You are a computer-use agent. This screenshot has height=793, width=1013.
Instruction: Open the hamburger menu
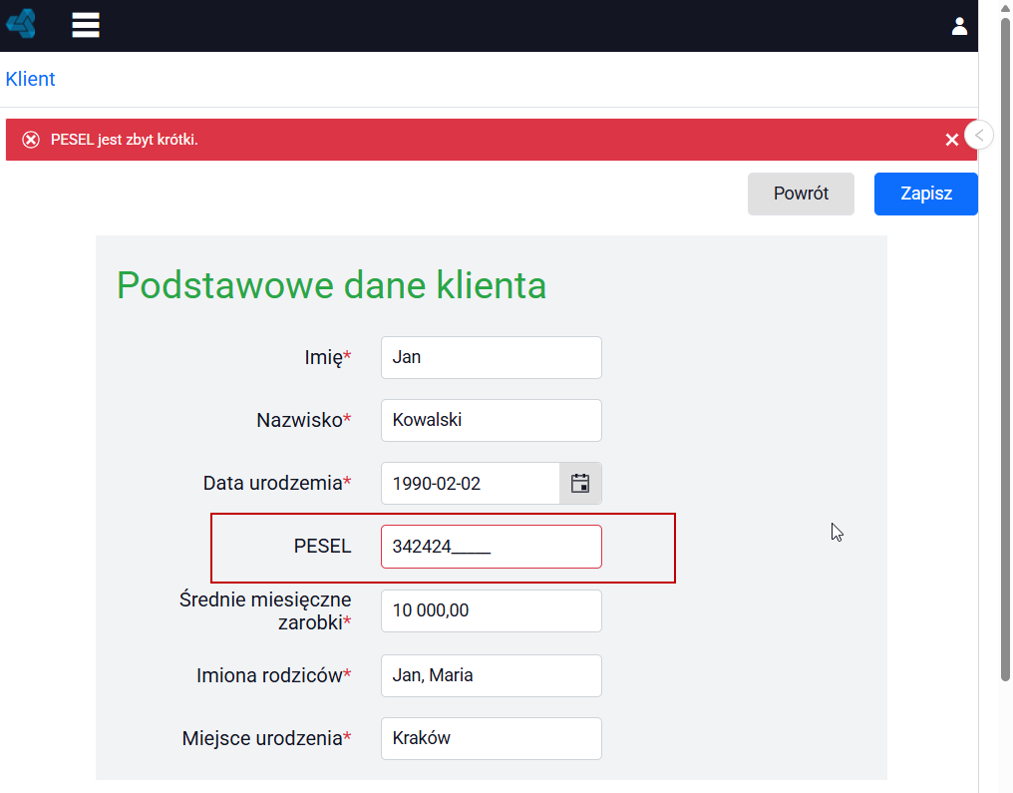(x=86, y=25)
